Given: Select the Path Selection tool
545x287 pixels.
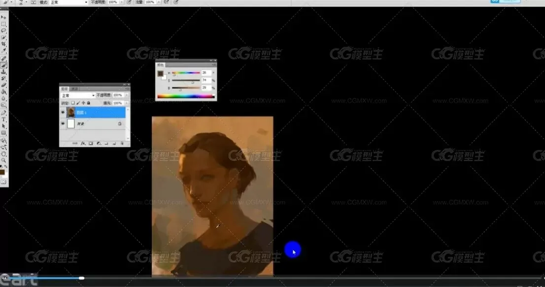Looking at the screenshot, I should click(3, 126).
